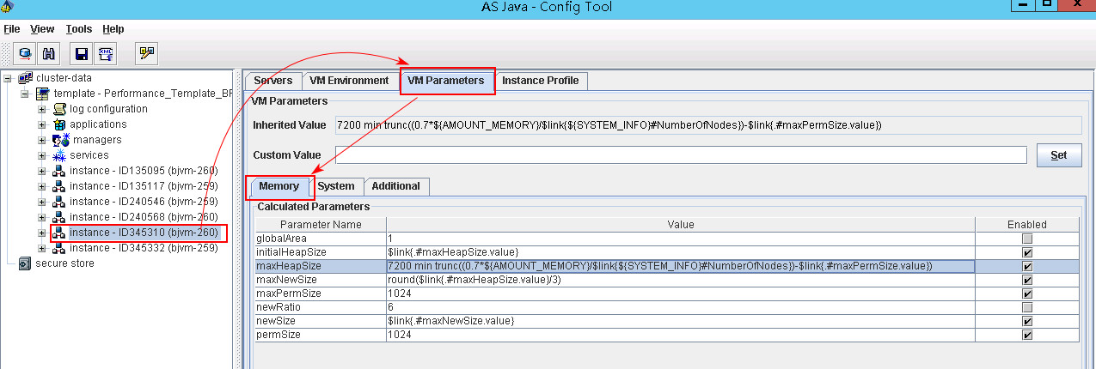The width and height of the screenshot is (1096, 369).
Task: Expand instance ID345332 node
Action: pyautogui.click(x=42, y=248)
